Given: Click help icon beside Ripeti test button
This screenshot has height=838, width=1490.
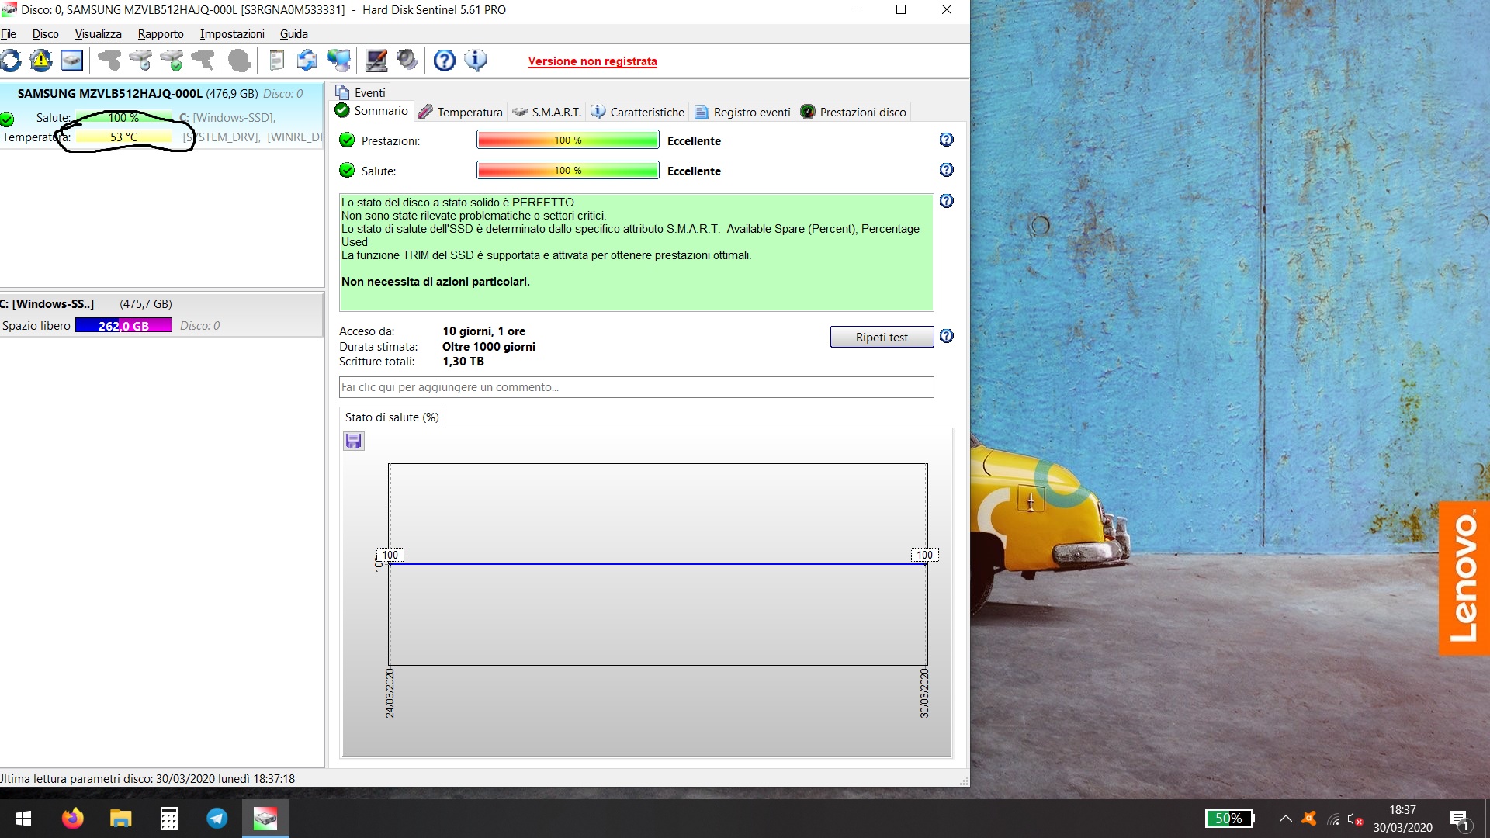Looking at the screenshot, I should [946, 336].
